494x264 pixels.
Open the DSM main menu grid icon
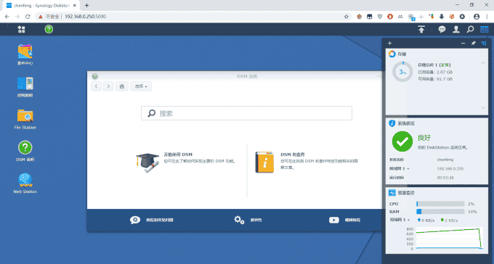point(21,29)
